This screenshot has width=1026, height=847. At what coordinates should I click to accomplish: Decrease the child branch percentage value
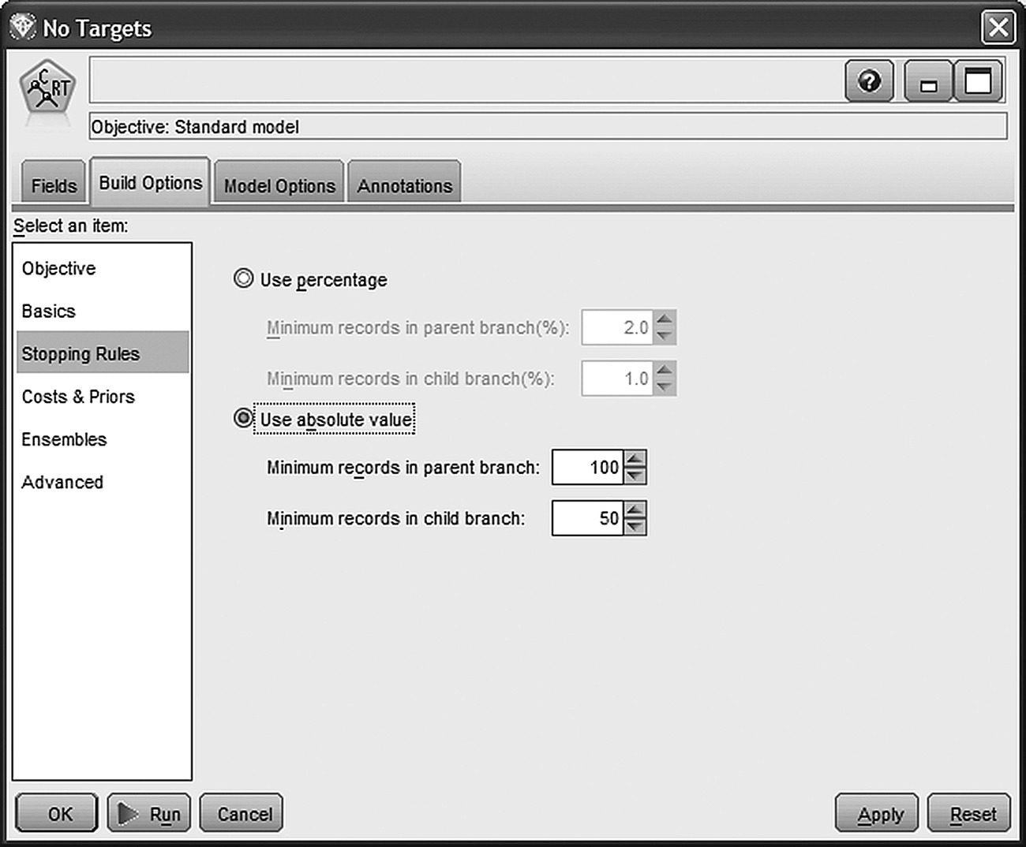pyautogui.click(x=665, y=387)
